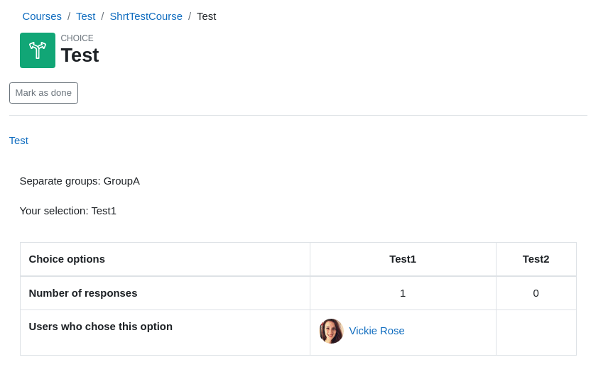Open the Vickie Rose name link
613x389 pixels.
coord(376,331)
